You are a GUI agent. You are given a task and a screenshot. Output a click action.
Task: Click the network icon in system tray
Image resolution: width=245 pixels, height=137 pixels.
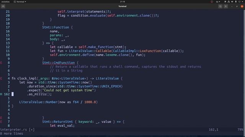pyautogui.click(x=229, y=2)
